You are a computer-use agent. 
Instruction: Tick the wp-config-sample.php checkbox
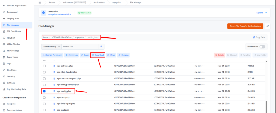click(x=44, y=85)
